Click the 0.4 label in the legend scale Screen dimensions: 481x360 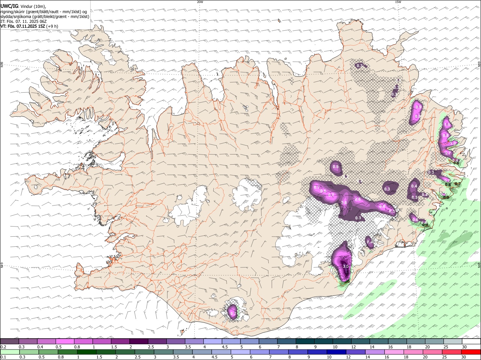(x=40, y=346)
